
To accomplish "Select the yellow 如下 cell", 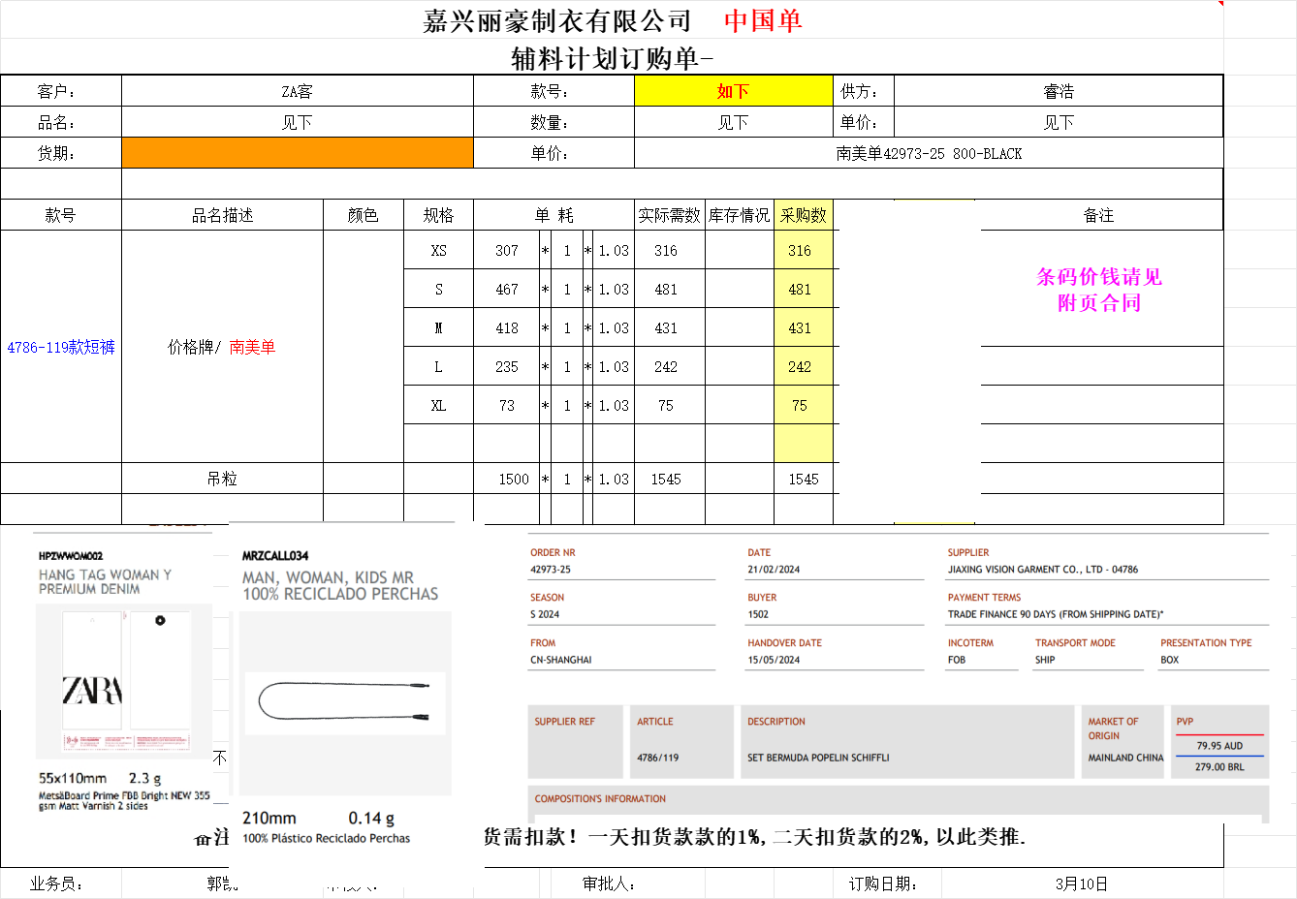I will (x=733, y=91).
